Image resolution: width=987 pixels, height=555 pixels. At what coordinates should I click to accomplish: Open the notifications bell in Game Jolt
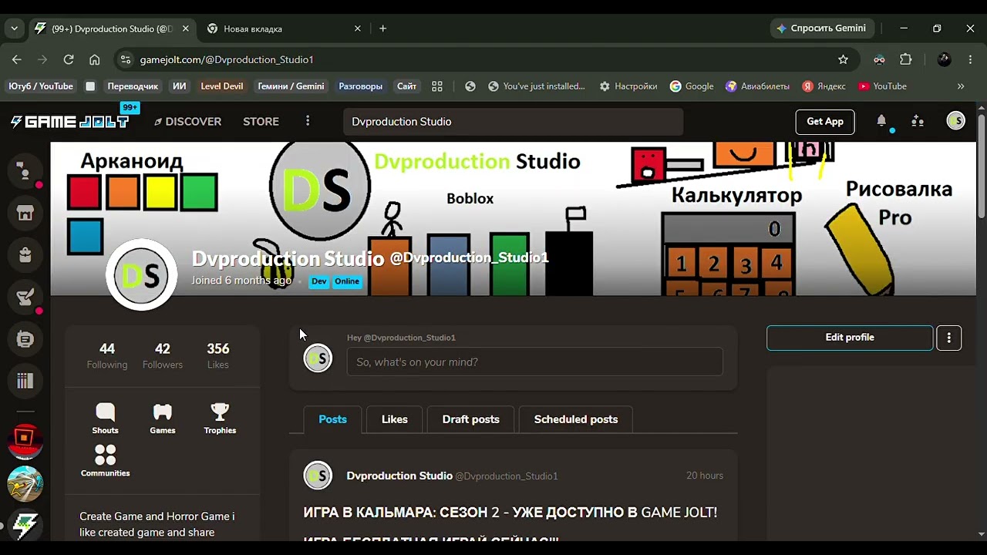[881, 121]
